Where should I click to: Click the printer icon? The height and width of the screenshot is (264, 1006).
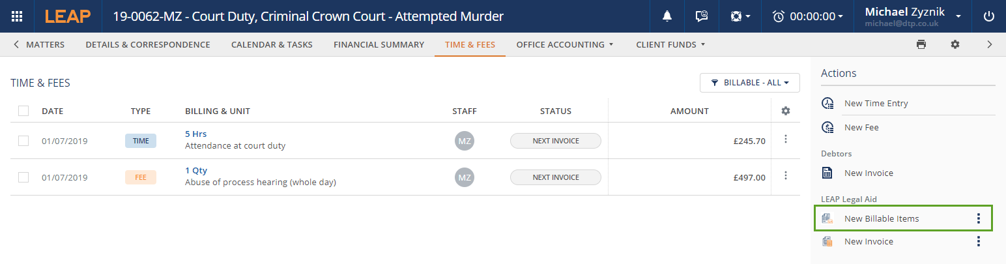point(921,44)
